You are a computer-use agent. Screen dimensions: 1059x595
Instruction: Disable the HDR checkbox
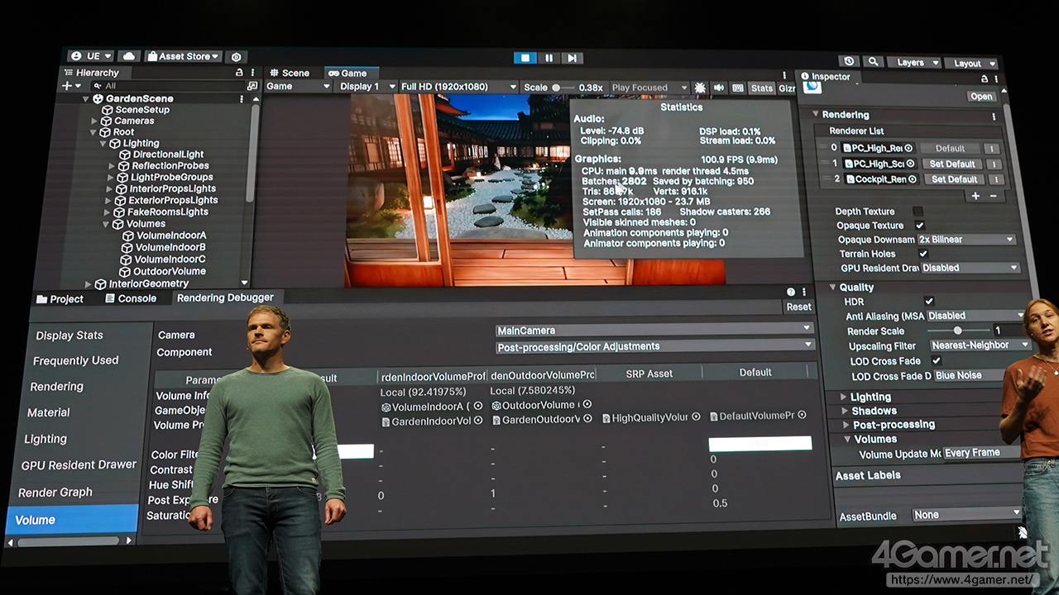point(929,302)
